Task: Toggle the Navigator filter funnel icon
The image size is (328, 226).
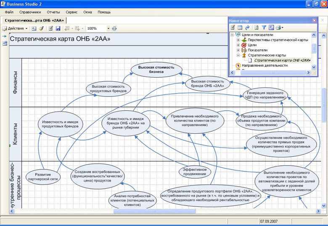Action: 264,27
